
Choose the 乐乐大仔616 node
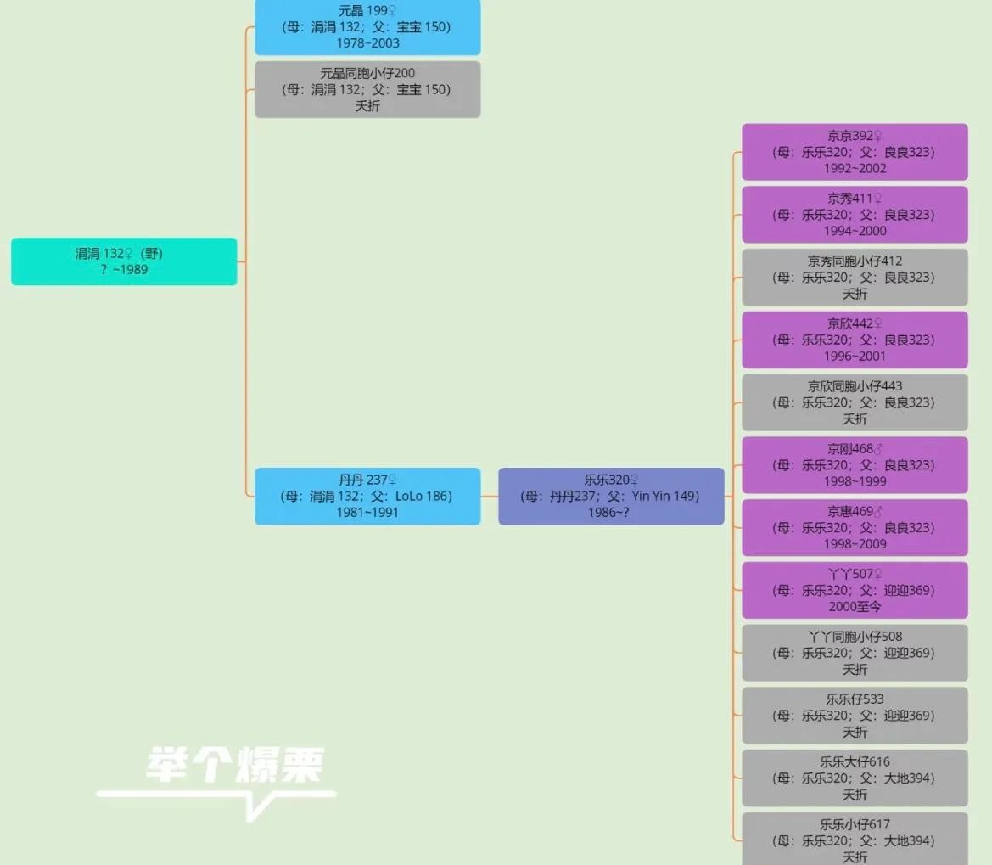tap(855, 778)
